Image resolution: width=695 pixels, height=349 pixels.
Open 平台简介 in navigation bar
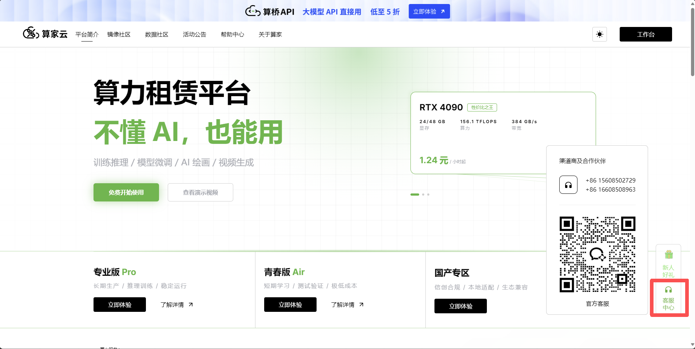point(87,34)
